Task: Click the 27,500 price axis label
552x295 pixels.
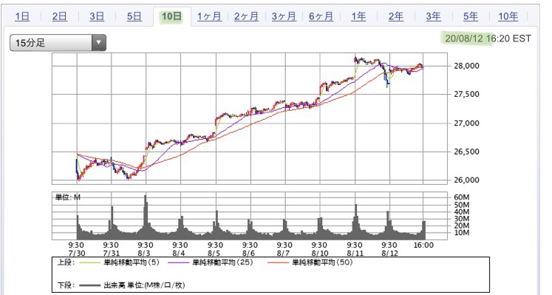Action: pyautogui.click(x=466, y=94)
